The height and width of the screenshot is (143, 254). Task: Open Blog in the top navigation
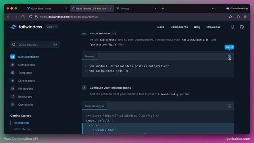197,27
